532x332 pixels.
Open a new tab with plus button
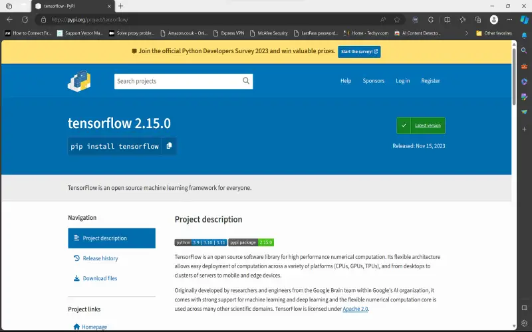pyautogui.click(x=121, y=6)
